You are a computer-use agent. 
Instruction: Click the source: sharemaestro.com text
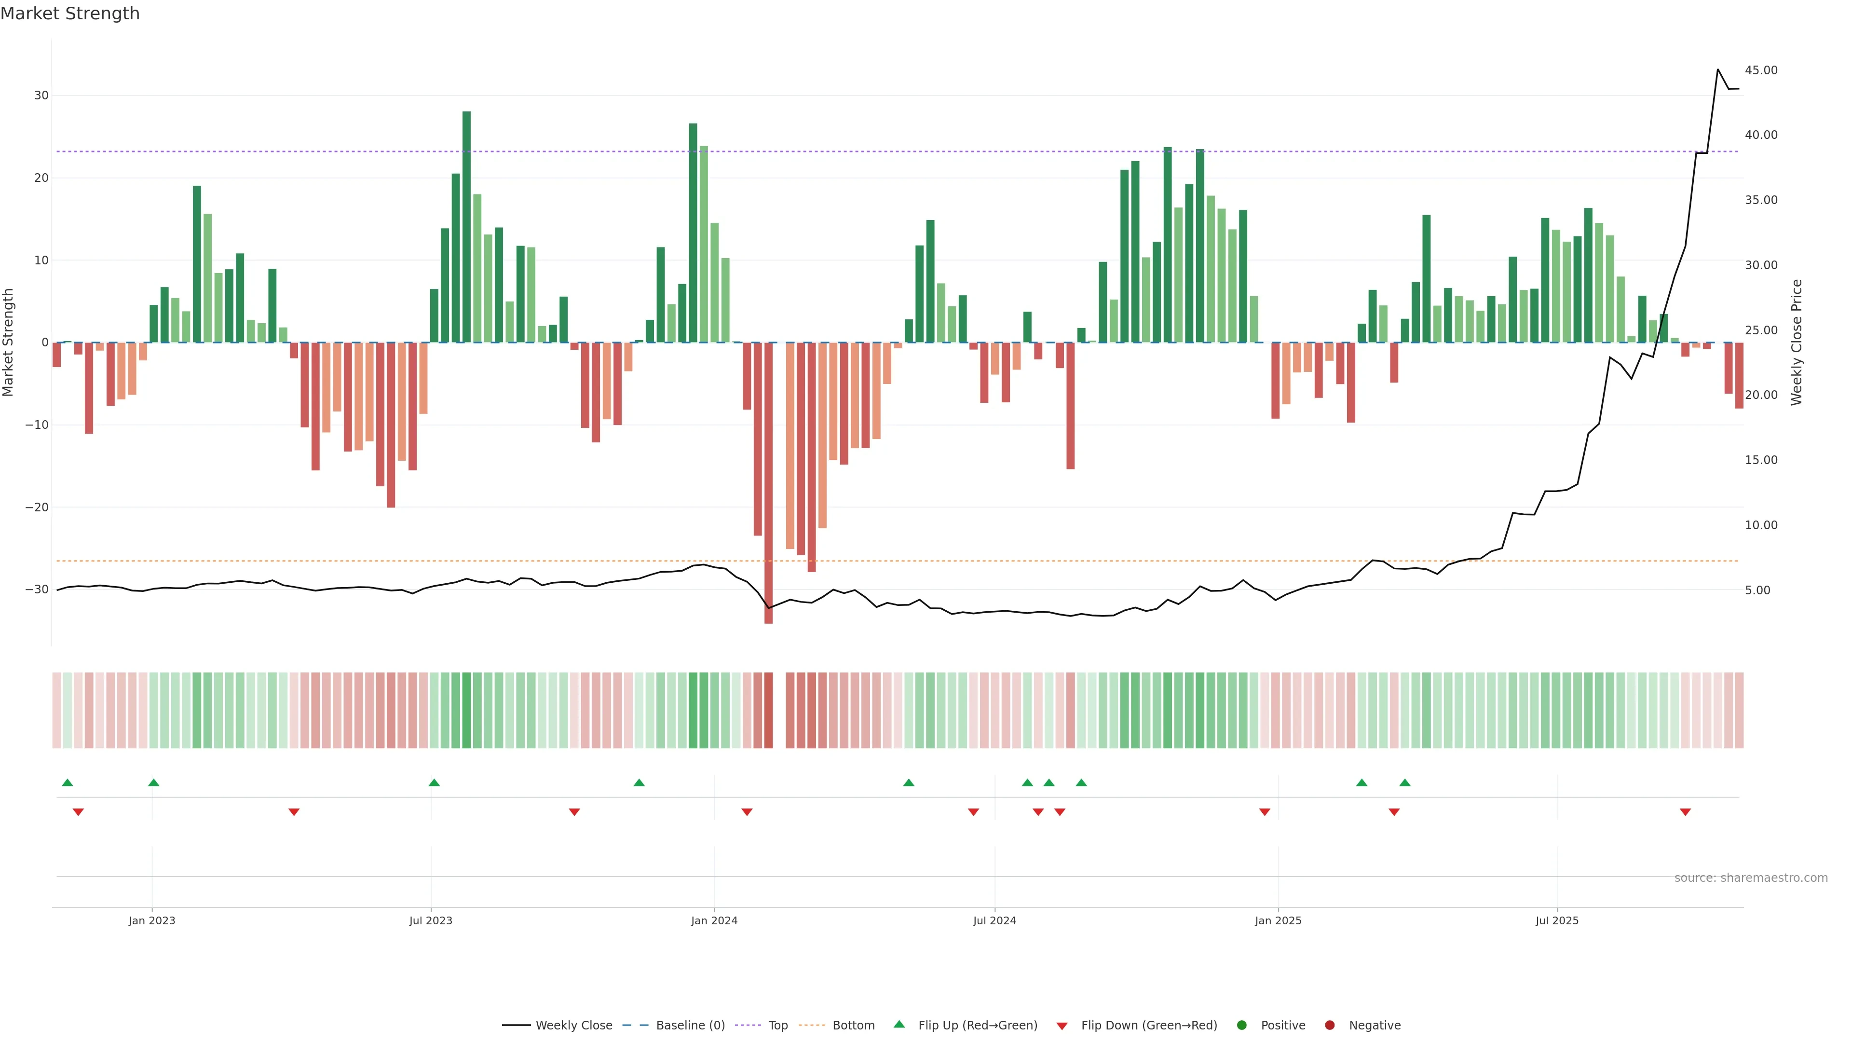(x=1751, y=878)
